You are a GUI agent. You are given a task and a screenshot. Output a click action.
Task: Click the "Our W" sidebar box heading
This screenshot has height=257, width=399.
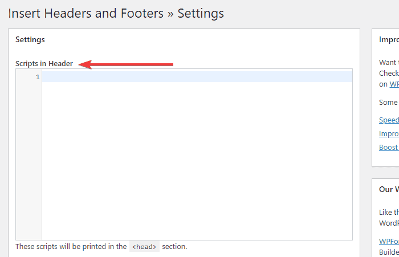click(389, 189)
